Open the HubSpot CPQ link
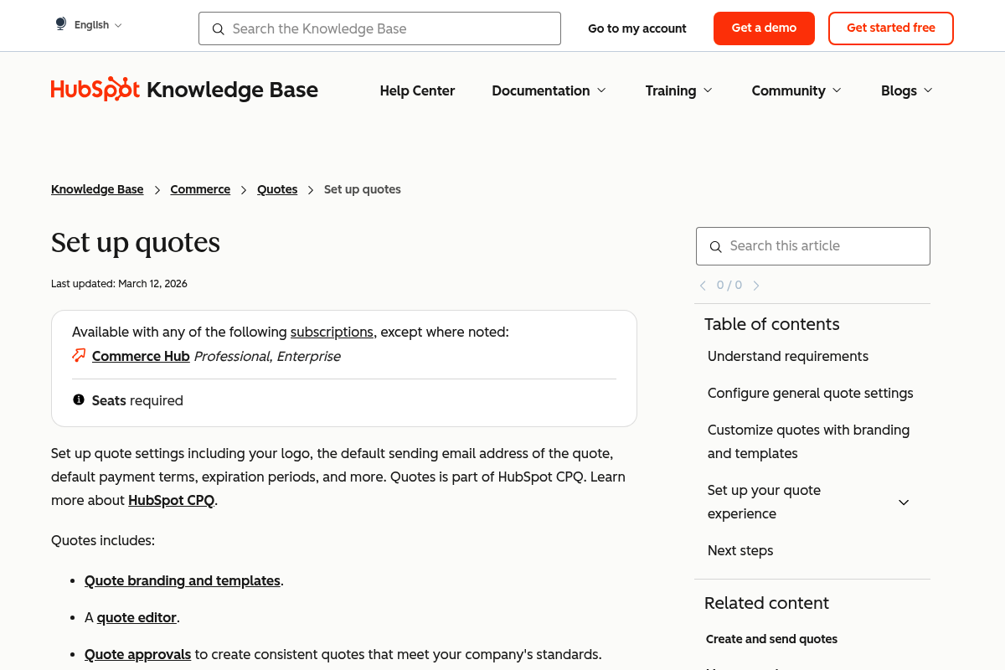Image resolution: width=1005 pixels, height=670 pixels. pyautogui.click(x=171, y=500)
